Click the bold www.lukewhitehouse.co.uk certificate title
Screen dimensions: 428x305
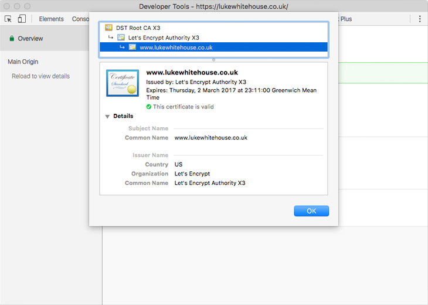(x=192, y=72)
